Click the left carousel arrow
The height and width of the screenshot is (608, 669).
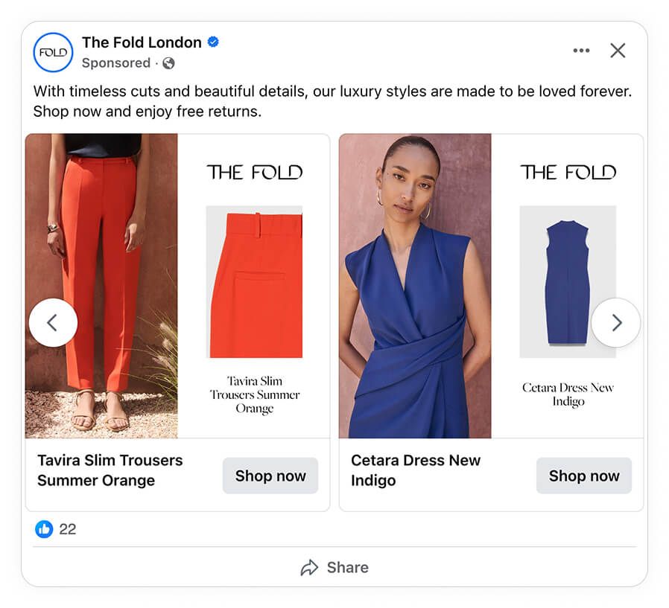53,322
